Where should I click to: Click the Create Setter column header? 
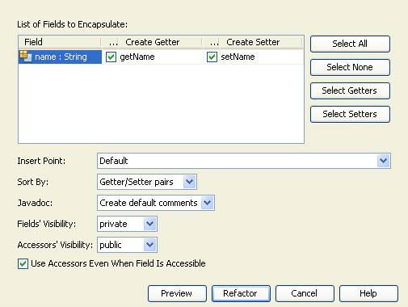[x=253, y=42]
